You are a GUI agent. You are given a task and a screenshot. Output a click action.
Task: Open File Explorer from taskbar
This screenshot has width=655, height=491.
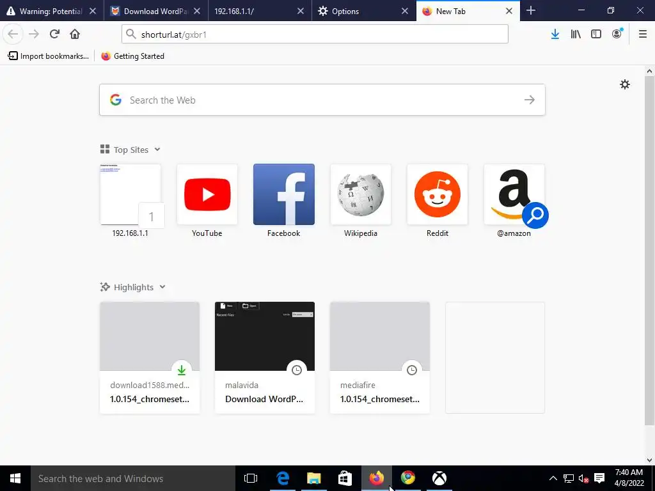[x=313, y=478]
